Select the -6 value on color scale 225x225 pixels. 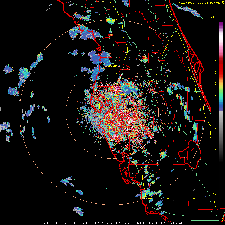215,172
